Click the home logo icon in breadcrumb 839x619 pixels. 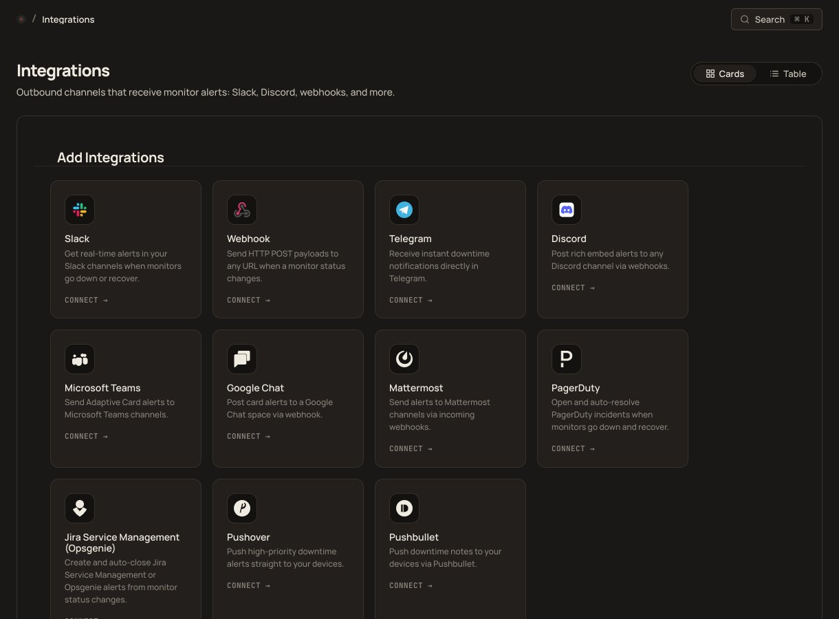pyautogui.click(x=21, y=19)
